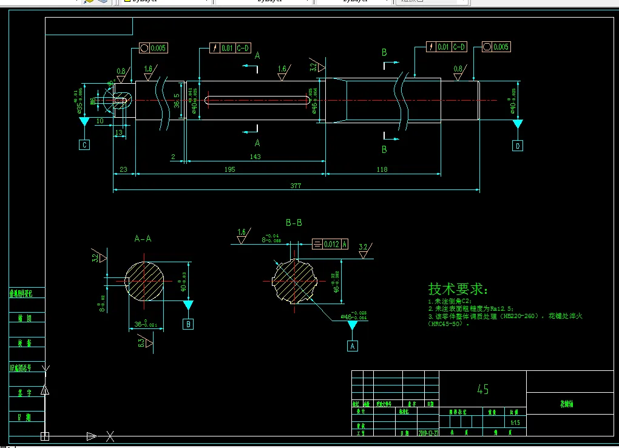Image resolution: width=619 pixels, height=448 pixels.
Task: Select thread callout M6
Action: [x=93, y=101]
